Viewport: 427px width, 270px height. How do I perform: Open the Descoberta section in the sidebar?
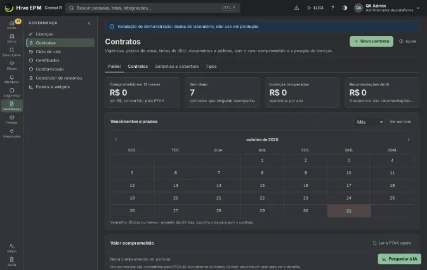[x=11, y=52]
